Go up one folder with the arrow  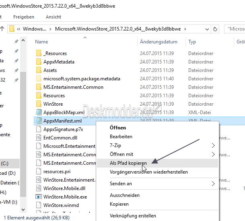[2, 29]
